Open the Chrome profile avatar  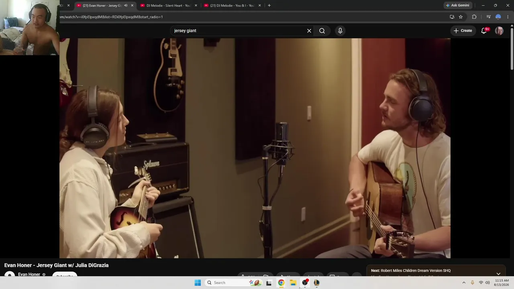(498, 17)
